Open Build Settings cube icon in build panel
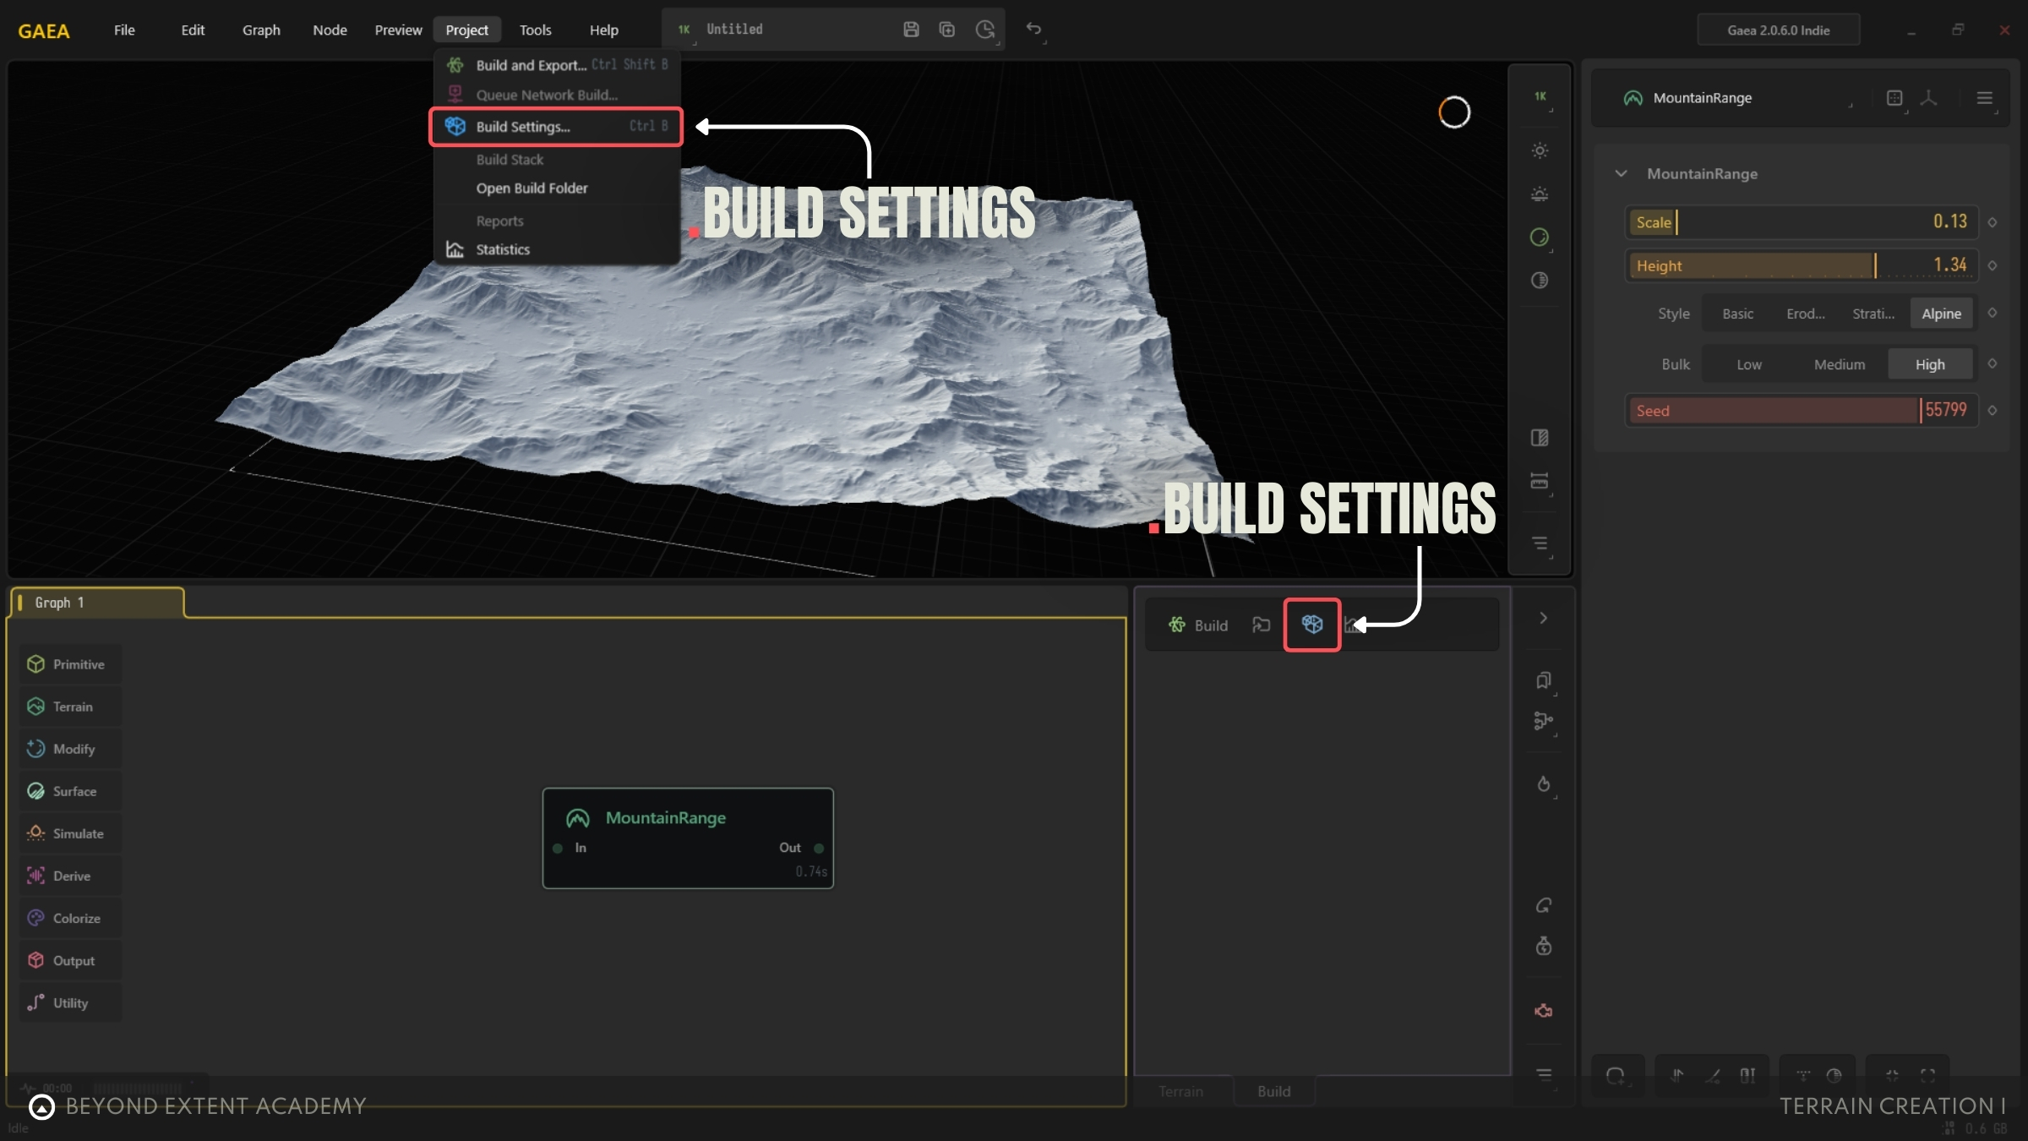 pos(1311,625)
